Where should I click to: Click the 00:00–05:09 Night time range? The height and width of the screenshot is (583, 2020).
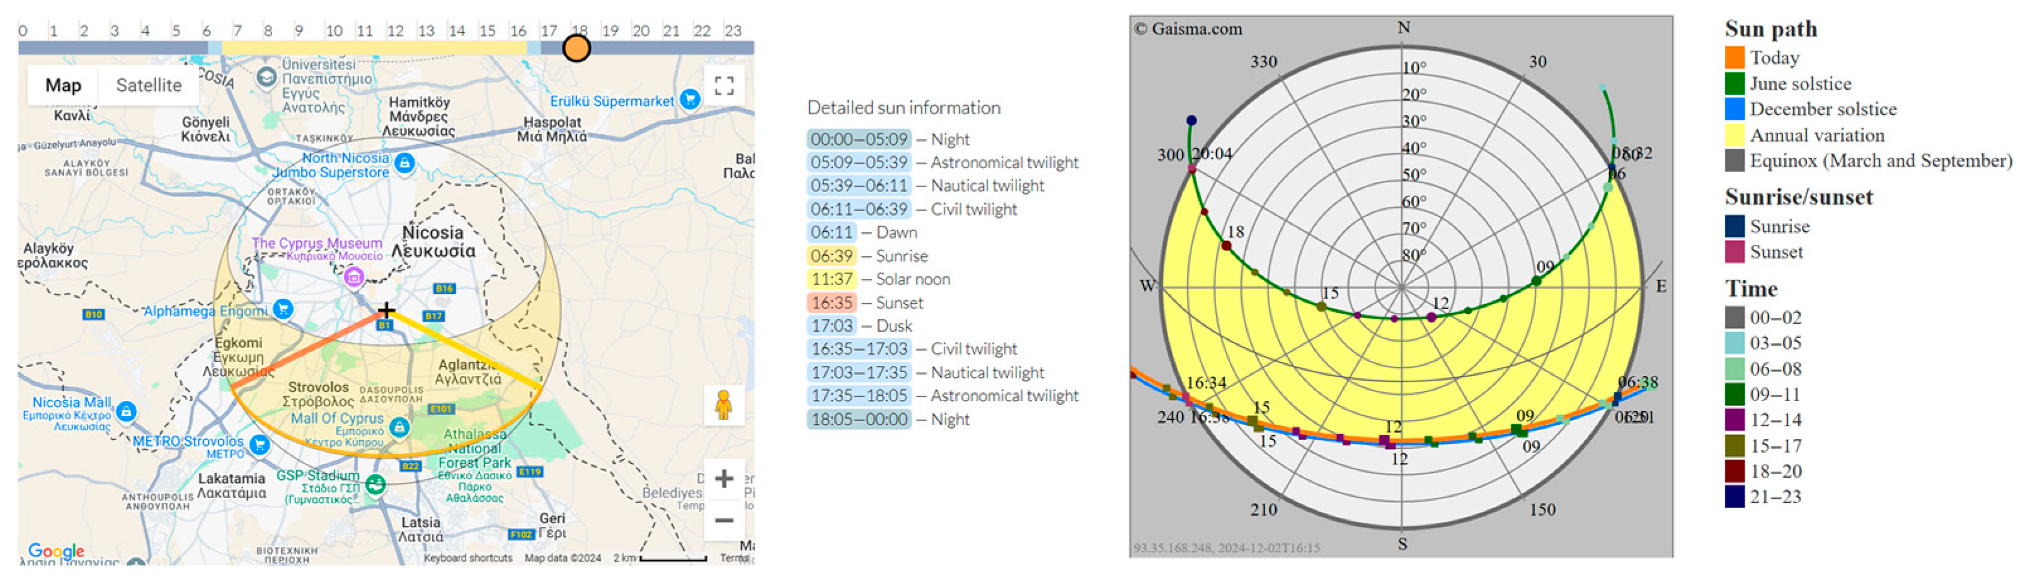pyautogui.click(x=859, y=140)
